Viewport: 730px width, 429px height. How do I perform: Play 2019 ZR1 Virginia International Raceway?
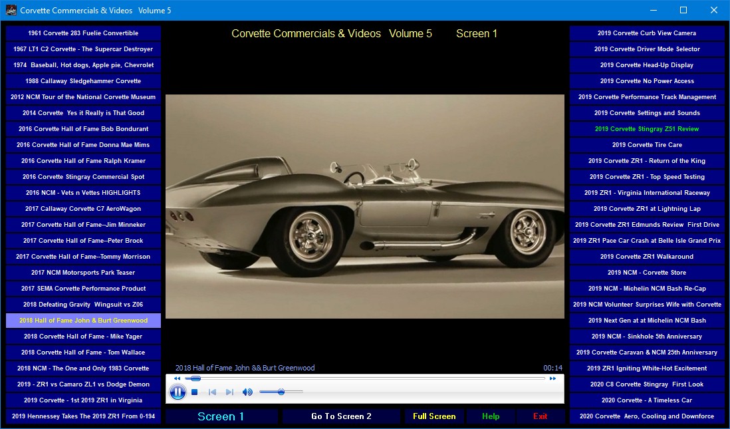(647, 193)
